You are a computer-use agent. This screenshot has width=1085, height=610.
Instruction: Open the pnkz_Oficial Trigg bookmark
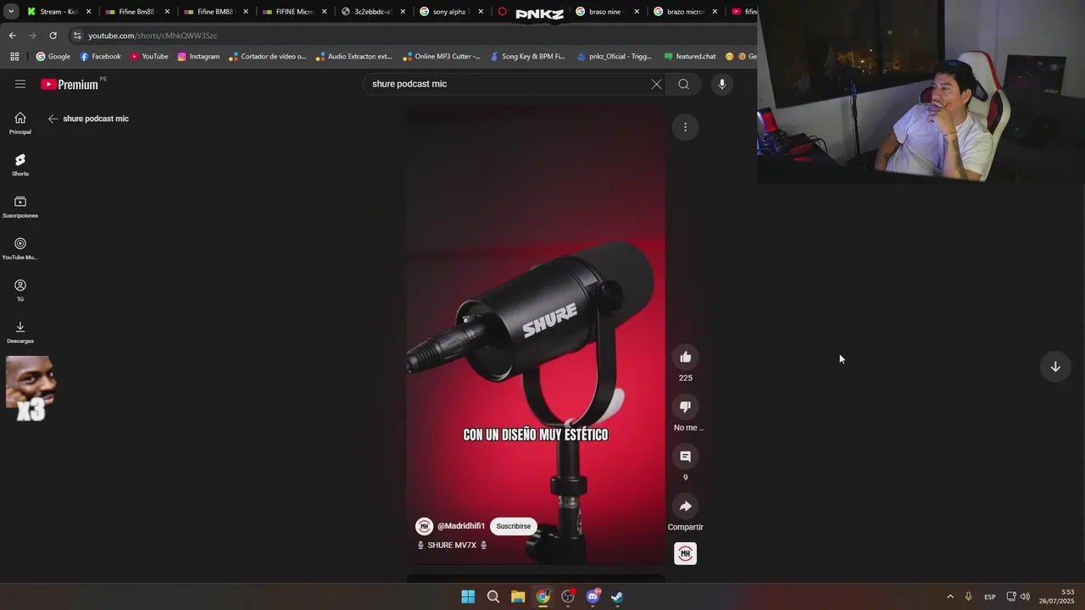614,57
